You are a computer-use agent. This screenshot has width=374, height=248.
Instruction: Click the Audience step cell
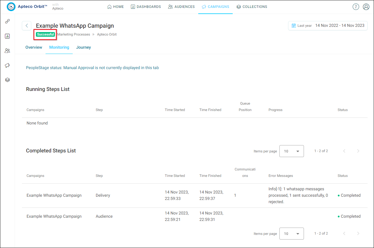[104, 216]
